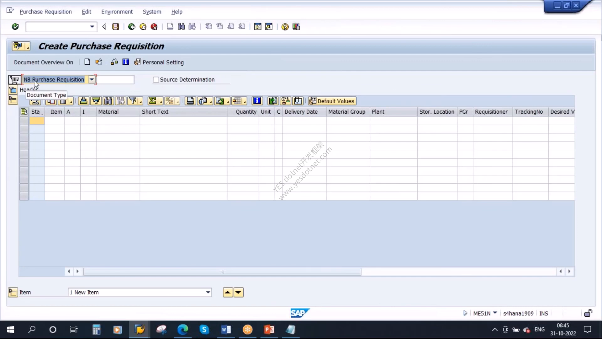Click the previous item up arrow button
The height and width of the screenshot is (339, 602).
pyautogui.click(x=228, y=292)
